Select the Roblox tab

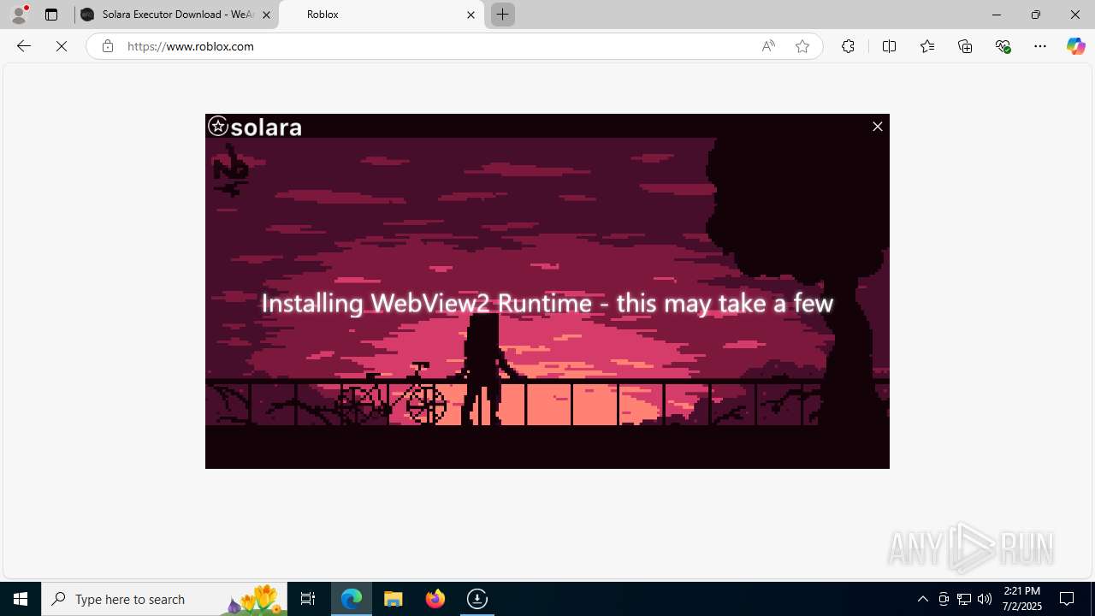pos(382,15)
